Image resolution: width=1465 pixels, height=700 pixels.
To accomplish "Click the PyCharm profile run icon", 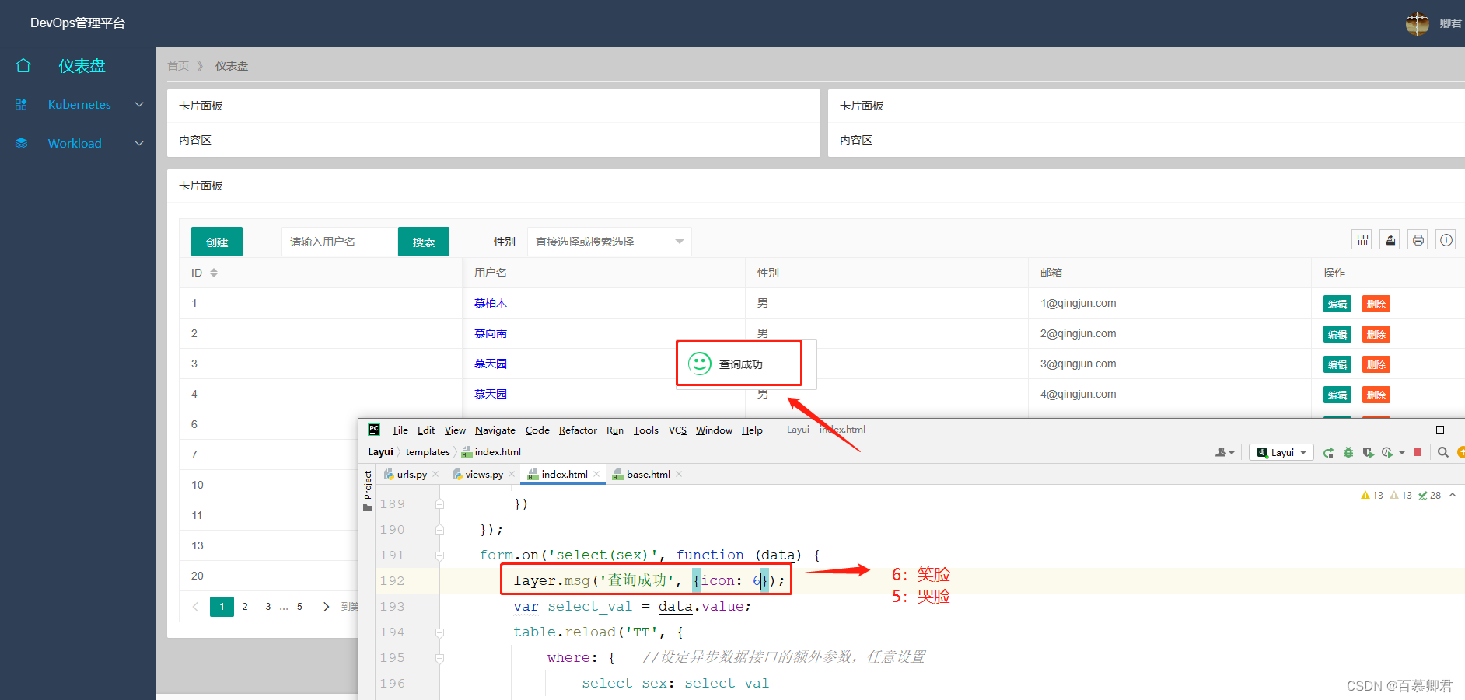I will (x=1387, y=452).
